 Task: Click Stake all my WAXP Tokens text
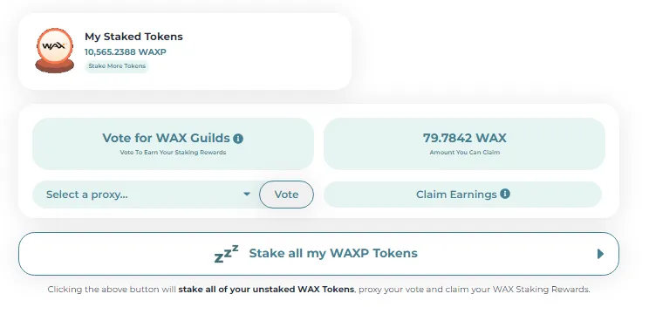pyautogui.click(x=333, y=253)
